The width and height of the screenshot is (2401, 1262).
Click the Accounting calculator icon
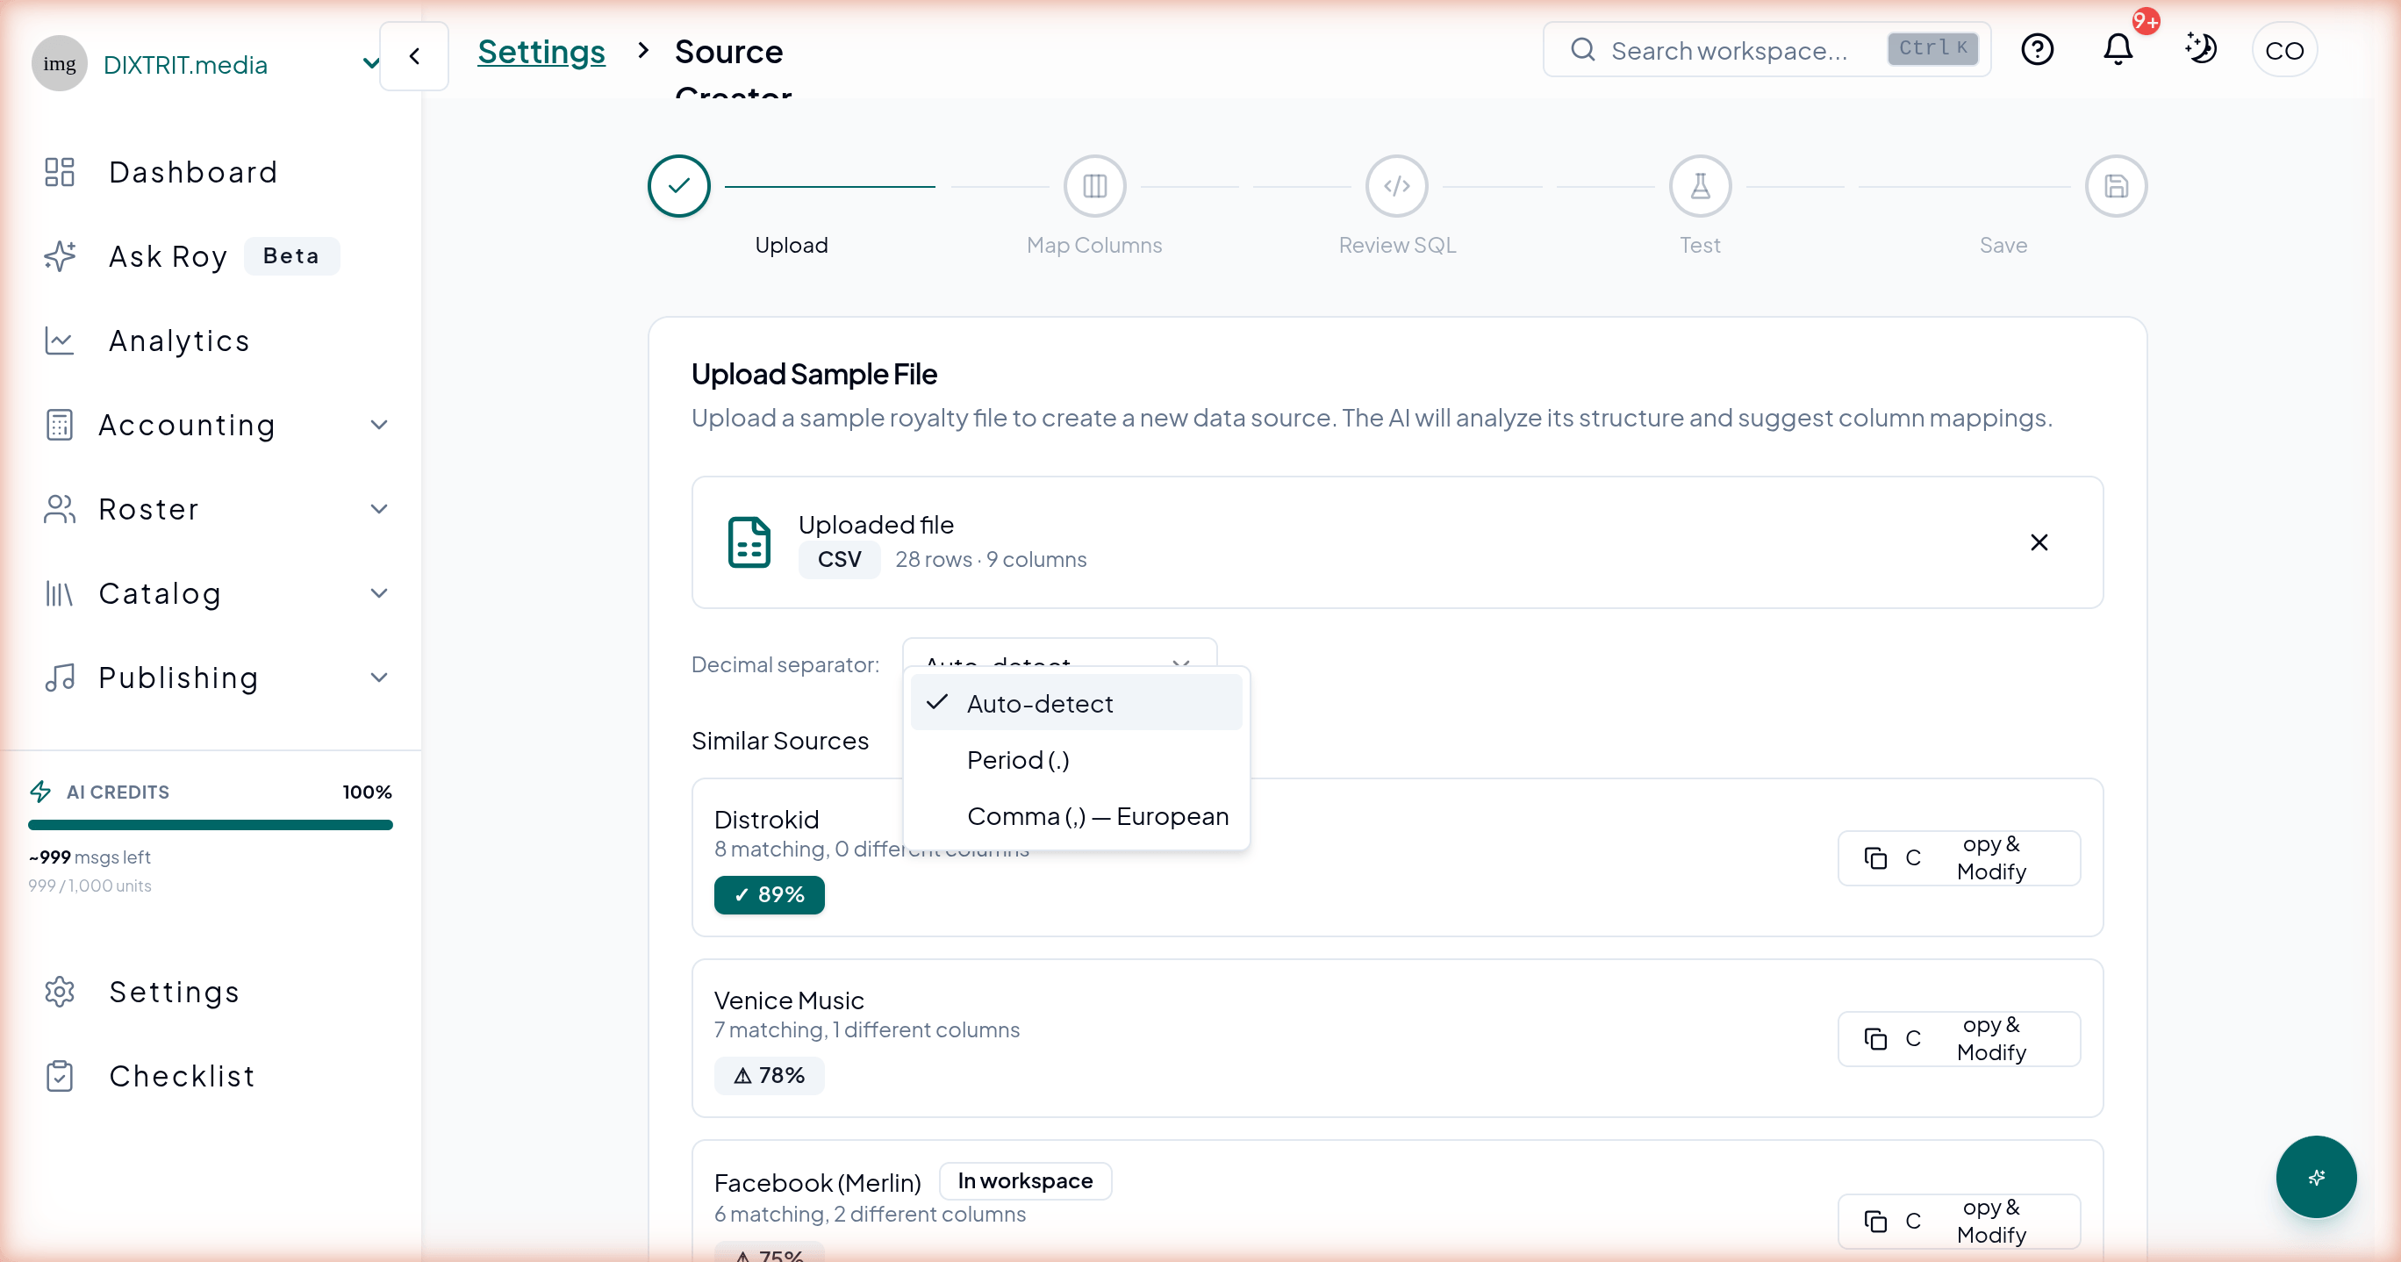click(x=60, y=425)
